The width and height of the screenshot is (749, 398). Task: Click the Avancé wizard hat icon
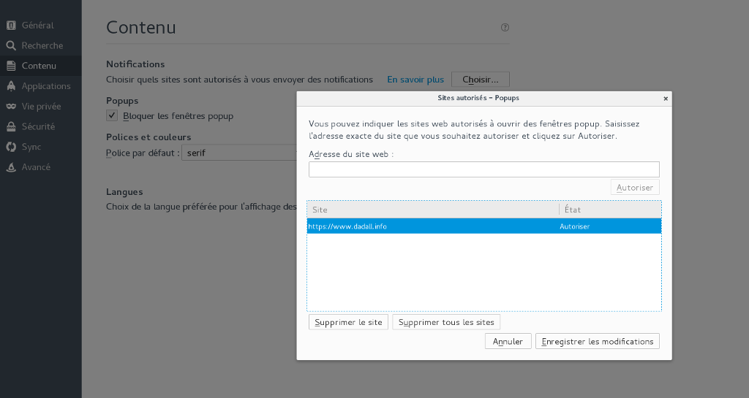(x=11, y=167)
